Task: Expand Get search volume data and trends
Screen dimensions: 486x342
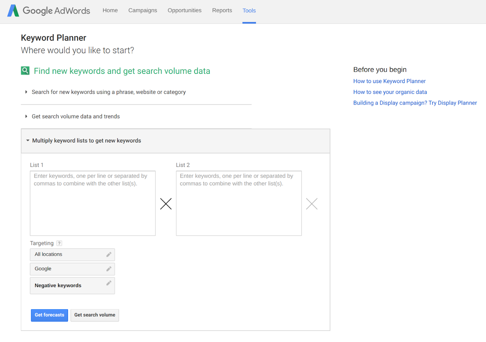Action: [x=75, y=116]
